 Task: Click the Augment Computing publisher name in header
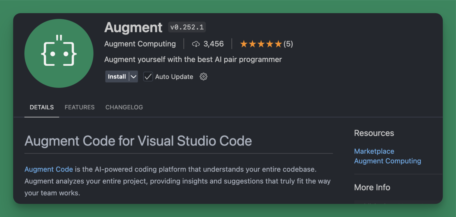click(x=140, y=44)
